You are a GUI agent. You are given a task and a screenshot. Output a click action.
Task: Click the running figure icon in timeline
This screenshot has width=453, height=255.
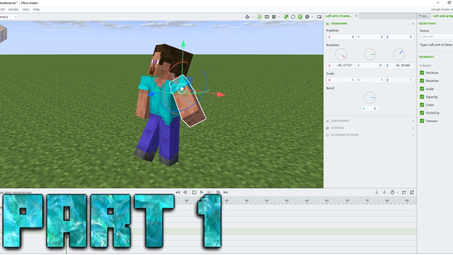pyautogui.click(x=384, y=192)
